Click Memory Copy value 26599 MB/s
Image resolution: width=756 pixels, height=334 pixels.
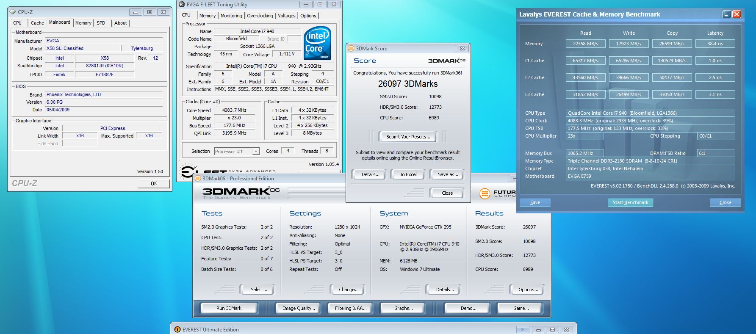click(672, 44)
